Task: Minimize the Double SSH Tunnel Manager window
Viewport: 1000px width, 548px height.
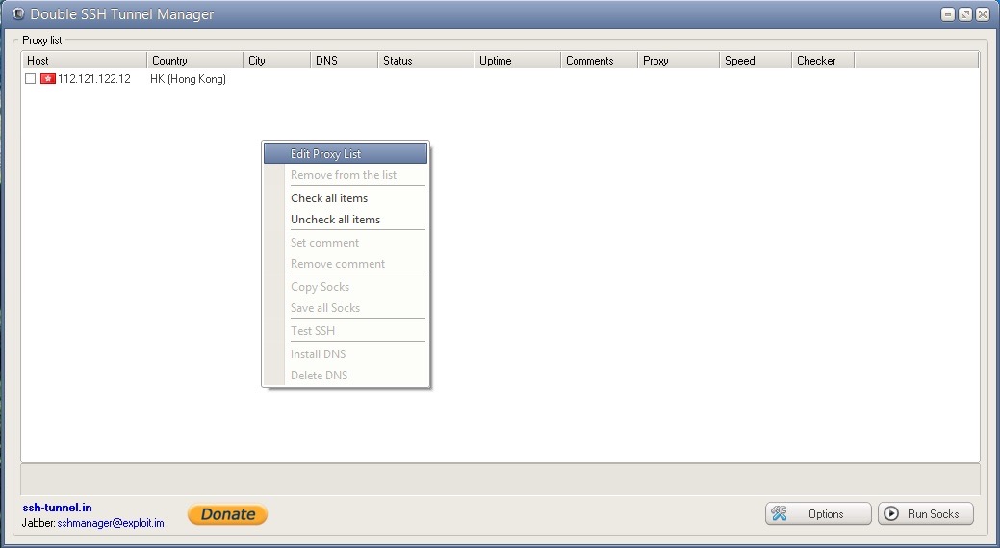Action: pos(948,14)
